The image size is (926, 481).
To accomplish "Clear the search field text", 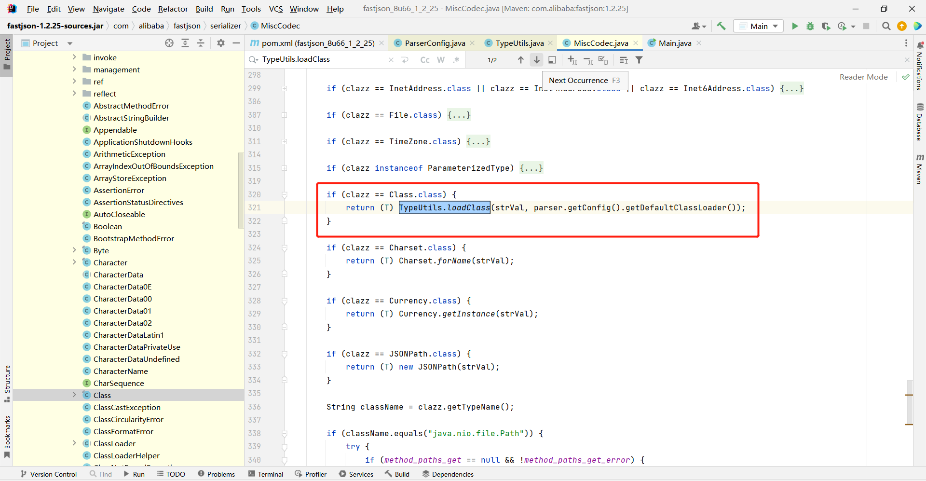I will [x=391, y=60].
